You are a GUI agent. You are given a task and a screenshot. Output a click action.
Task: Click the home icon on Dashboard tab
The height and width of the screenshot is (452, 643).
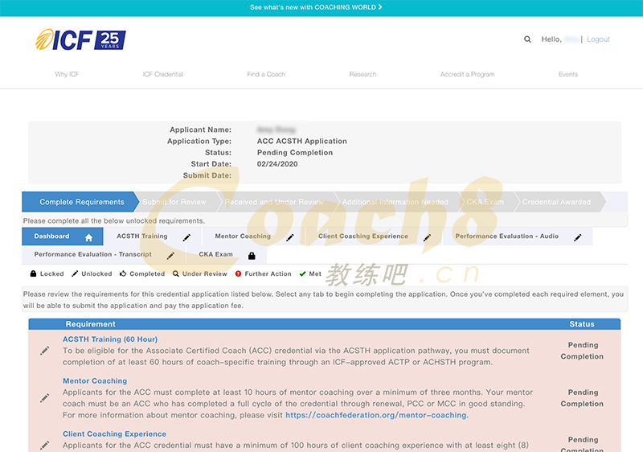(89, 237)
